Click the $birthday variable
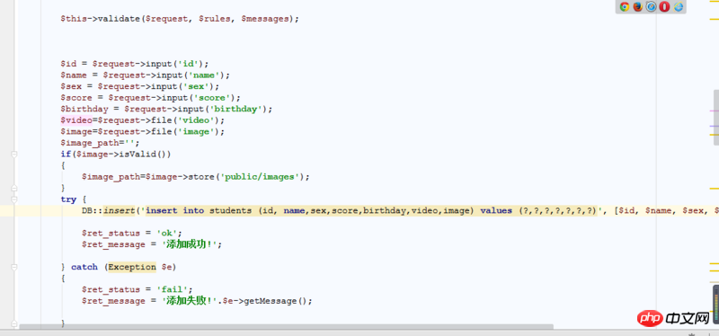This screenshot has width=719, height=336. pyautogui.click(x=84, y=109)
